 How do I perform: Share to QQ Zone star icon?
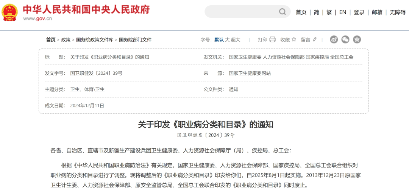pyautogui.click(x=357, y=40)
